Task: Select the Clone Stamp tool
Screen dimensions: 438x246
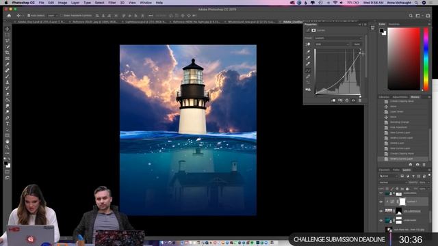Action: point(8,82)
